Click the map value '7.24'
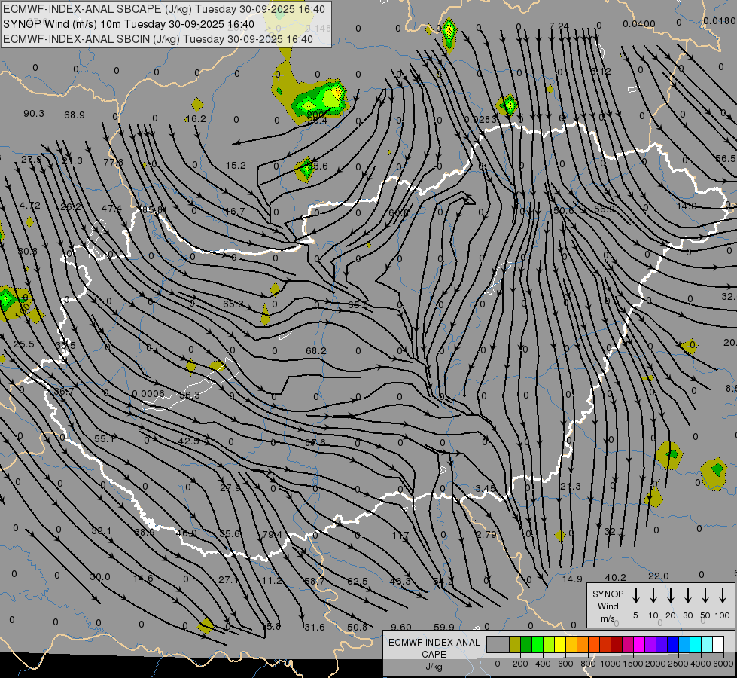Image resolution: width=737 pixels, height=678 pixels. point(559,26)
